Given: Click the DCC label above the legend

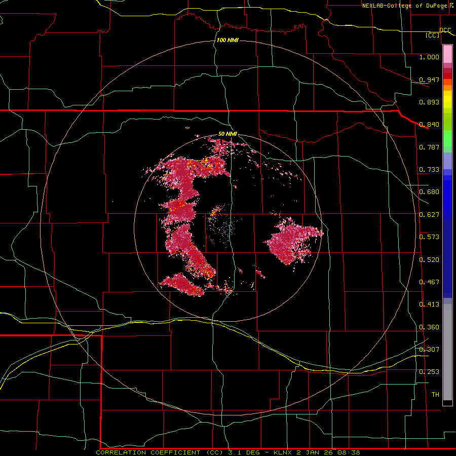Looking at the screenshot, I should click(x=445, y=30).
